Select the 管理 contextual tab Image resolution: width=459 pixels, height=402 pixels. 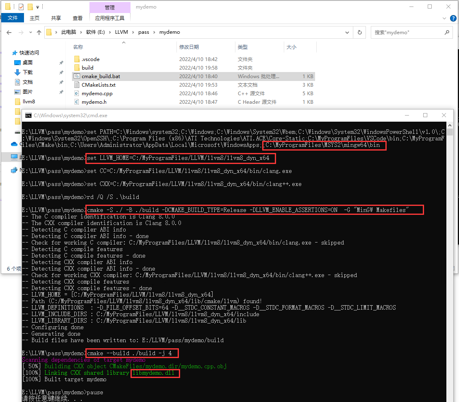coord(110,7)
